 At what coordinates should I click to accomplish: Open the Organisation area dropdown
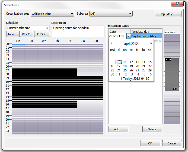point(72,14)
